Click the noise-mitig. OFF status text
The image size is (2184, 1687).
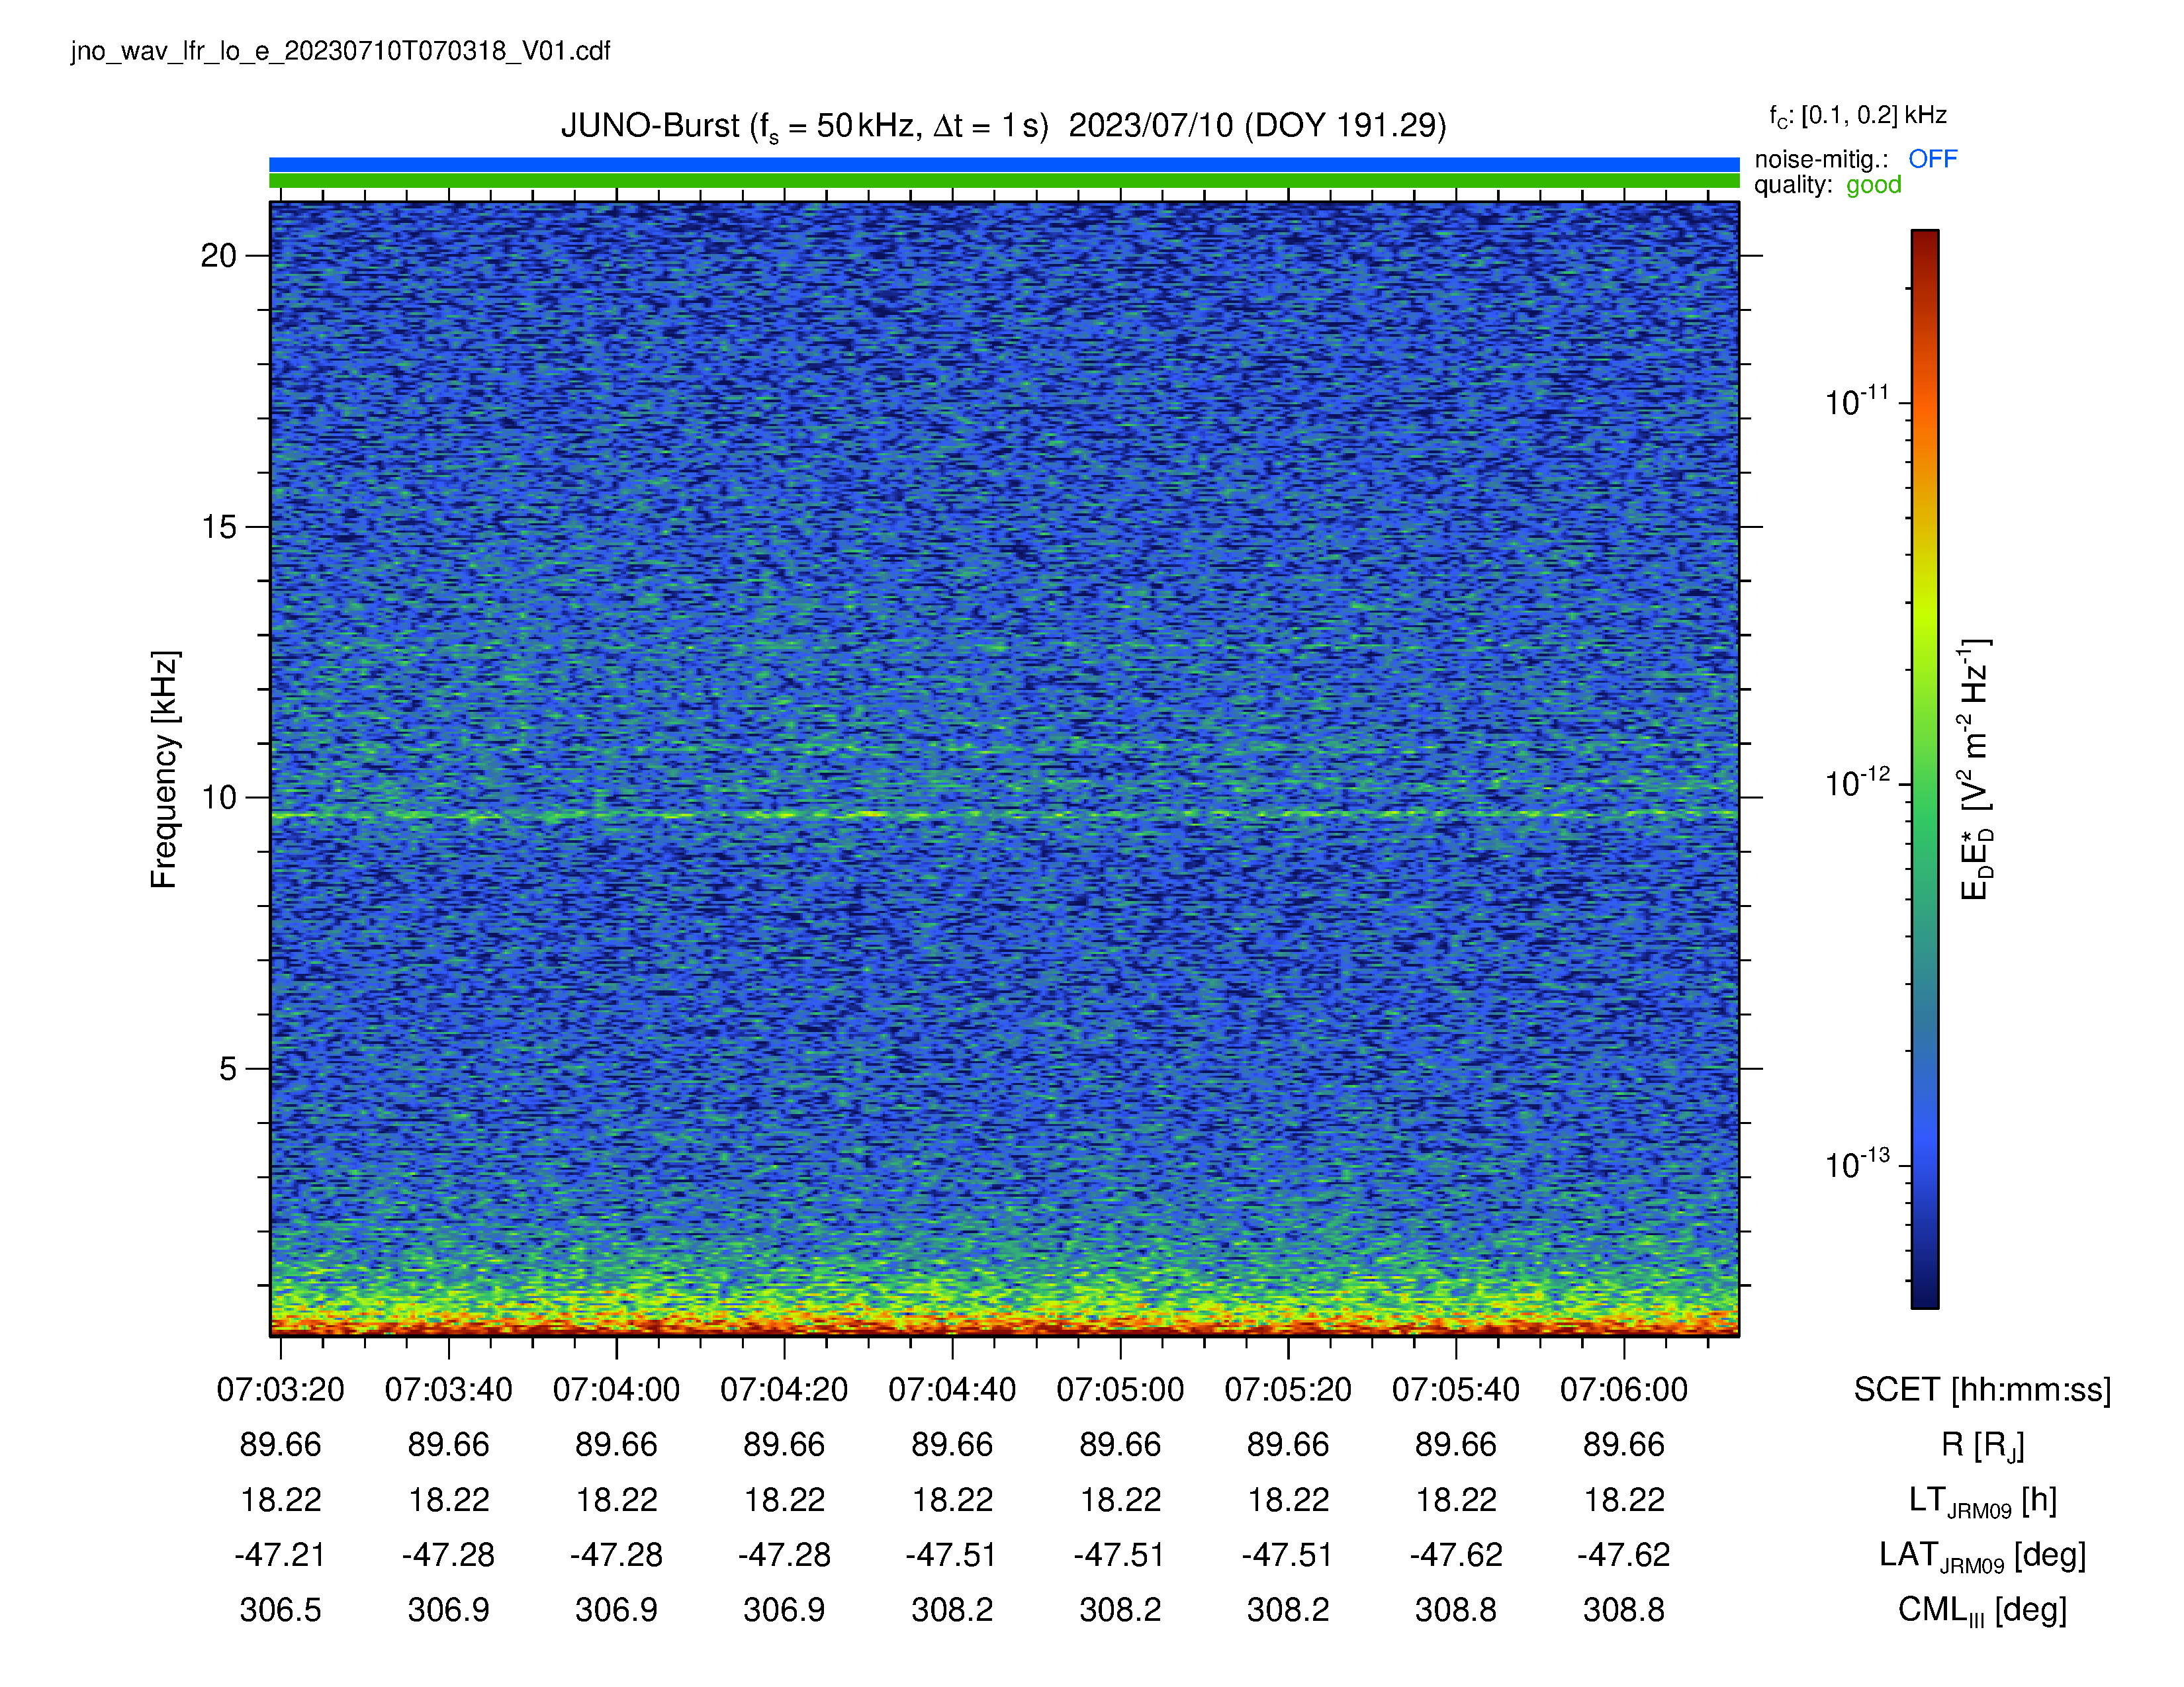1855,159
